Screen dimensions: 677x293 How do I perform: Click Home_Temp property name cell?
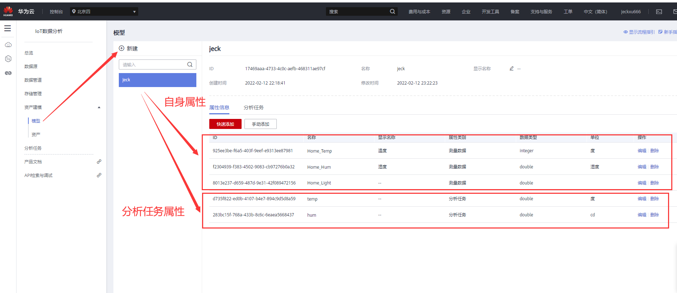pos(319,151)
